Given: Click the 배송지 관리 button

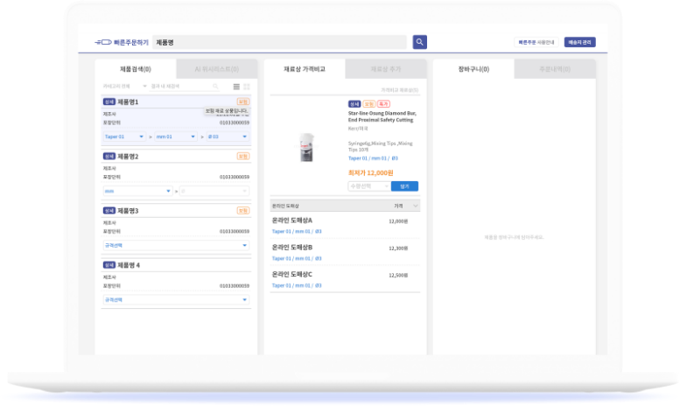Looking at the screenshot, I should click(x=580, y=42).
